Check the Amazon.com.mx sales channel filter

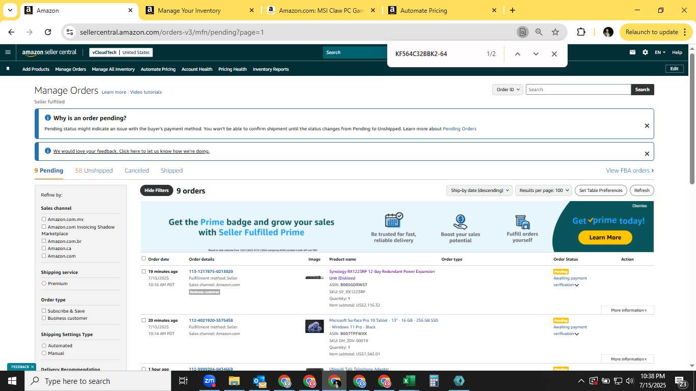pos(44,219)
